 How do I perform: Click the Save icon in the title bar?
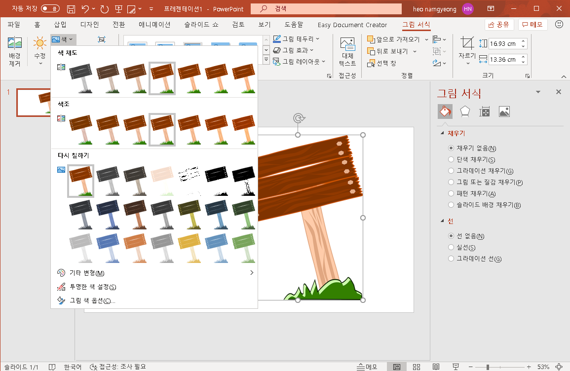(x=71, y=9)
